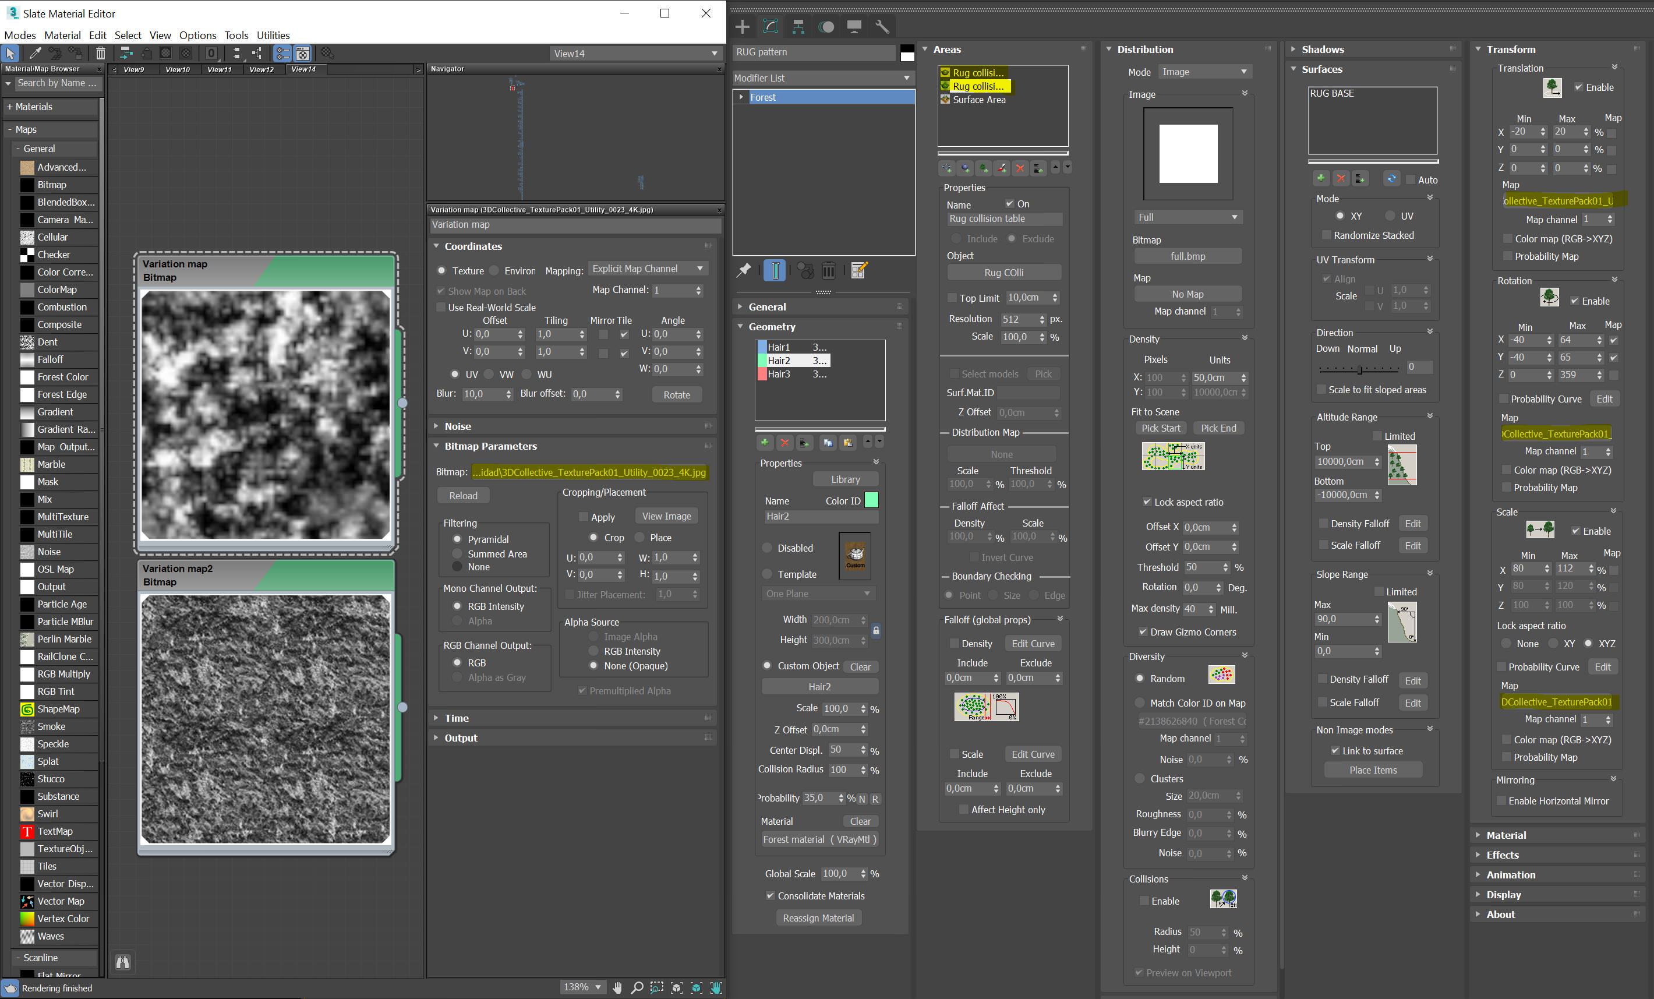
Task: Click the Rotate button in Coordinates
Action: [677, 395]
